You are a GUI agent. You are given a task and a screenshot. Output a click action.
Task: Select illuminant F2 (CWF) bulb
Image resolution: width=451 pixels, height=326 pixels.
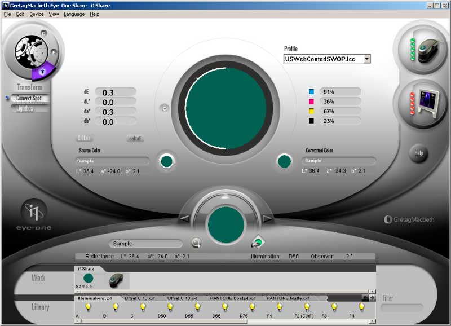(x=307, y=307)
